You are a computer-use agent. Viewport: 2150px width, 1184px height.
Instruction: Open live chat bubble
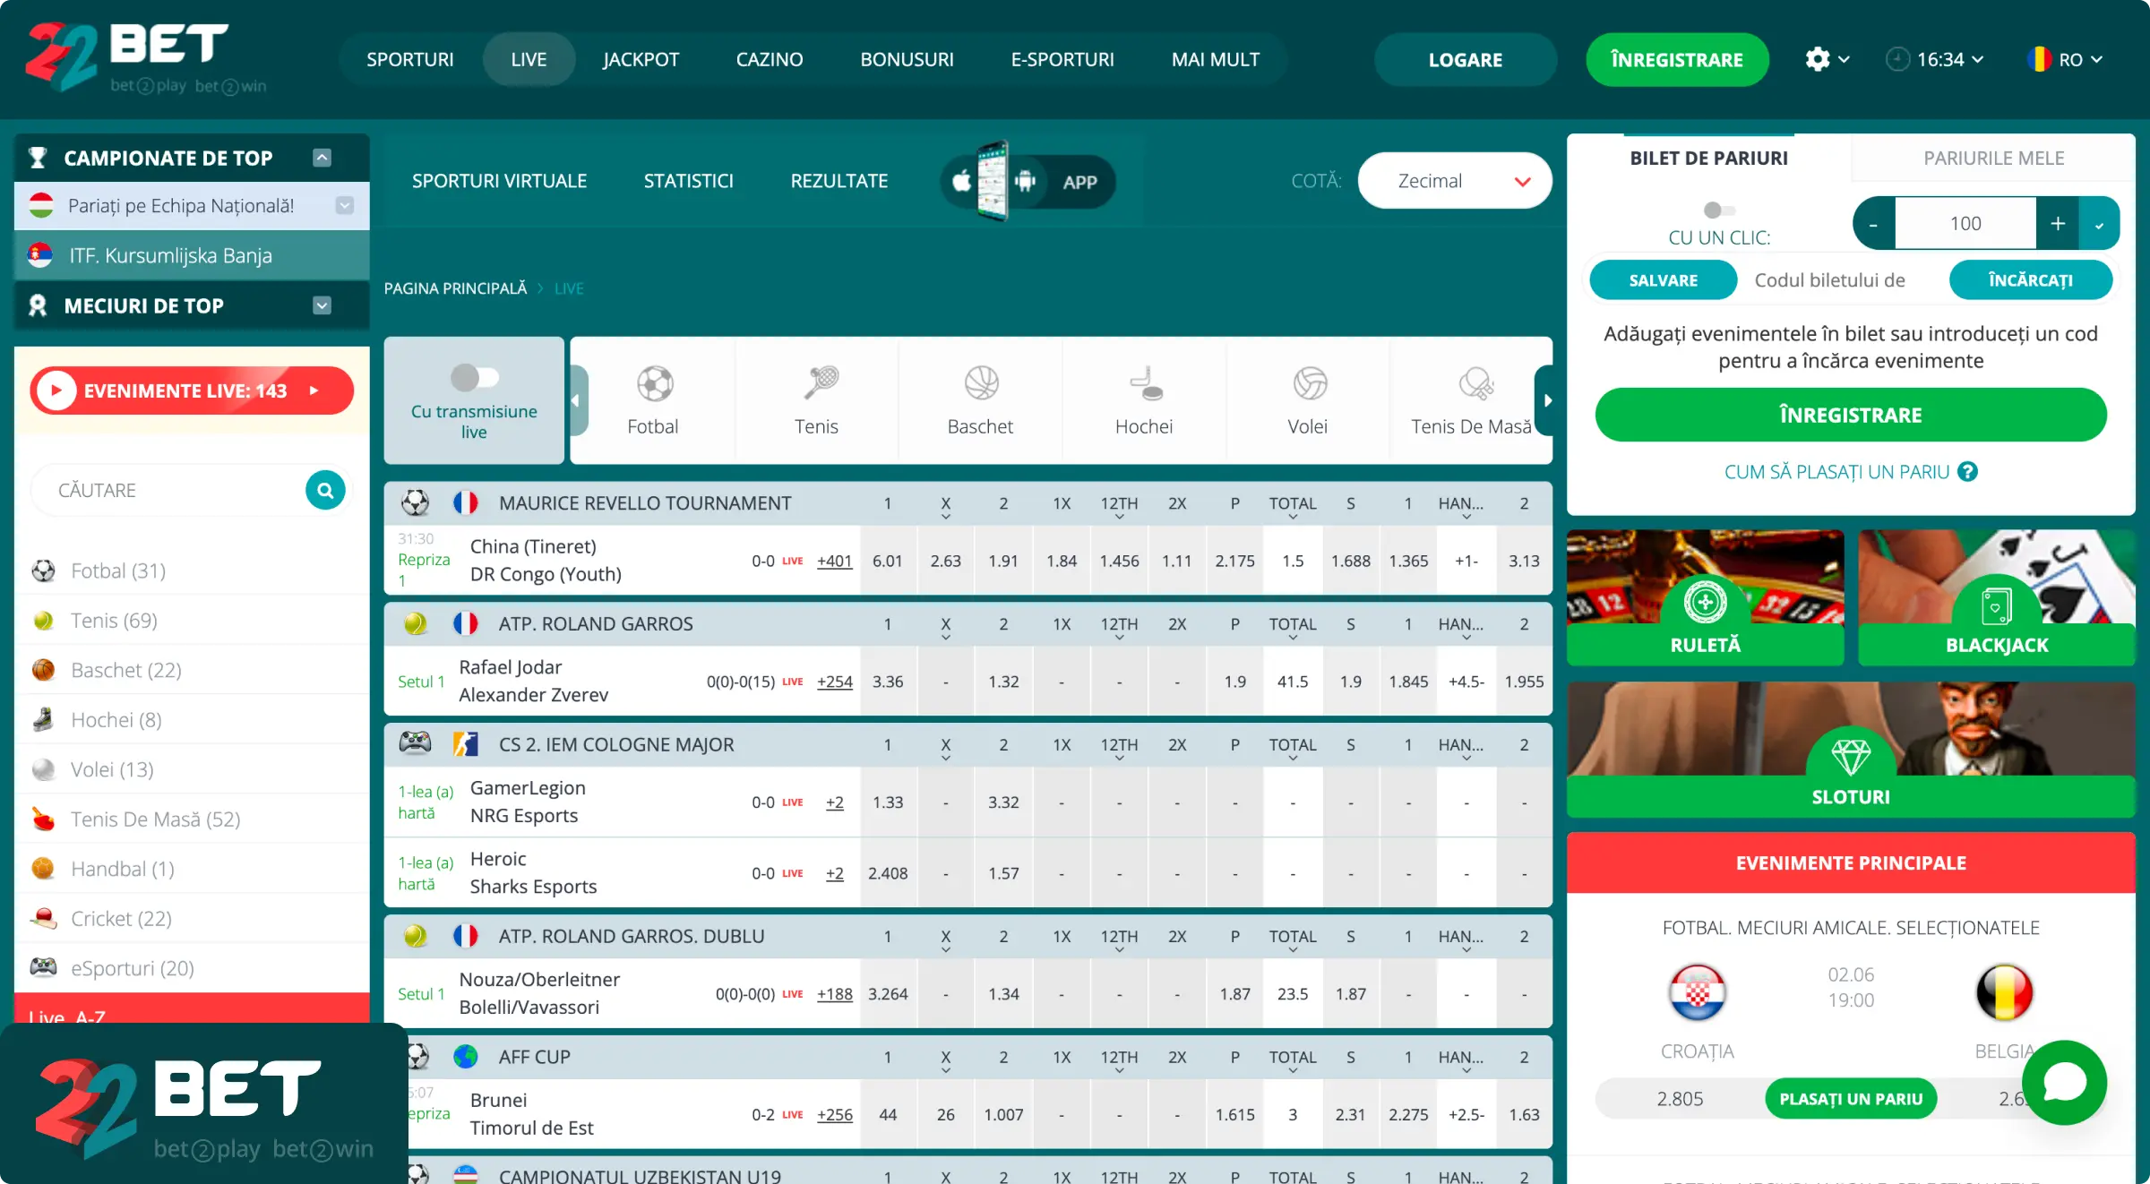pos(2065,1082)
